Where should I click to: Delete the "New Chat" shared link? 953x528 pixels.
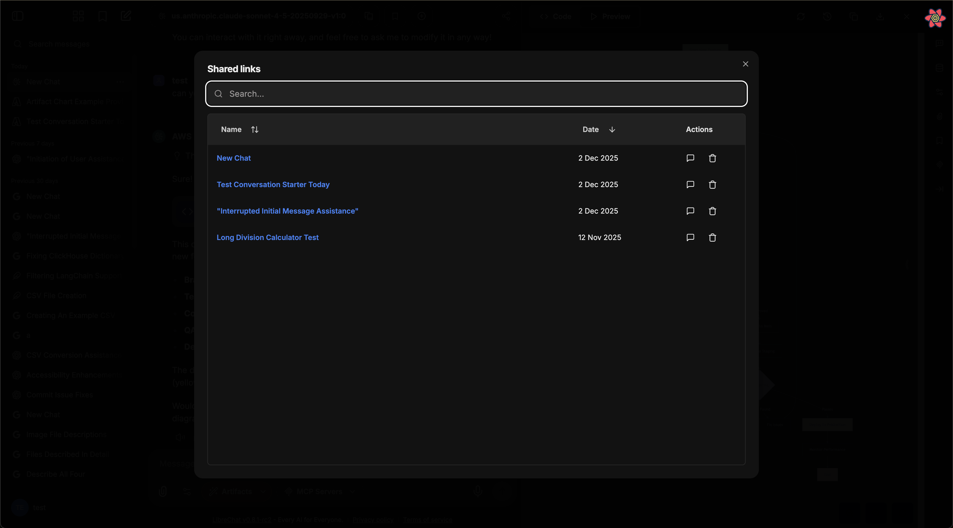click(x=713, y=158)
